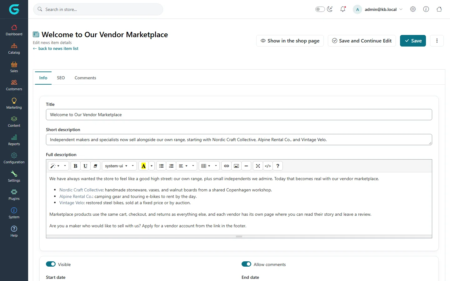The width and height of the screenshot is (450, 281).
Task: Insert a hyperlink with the link icon
Action: tap(227, 166)
